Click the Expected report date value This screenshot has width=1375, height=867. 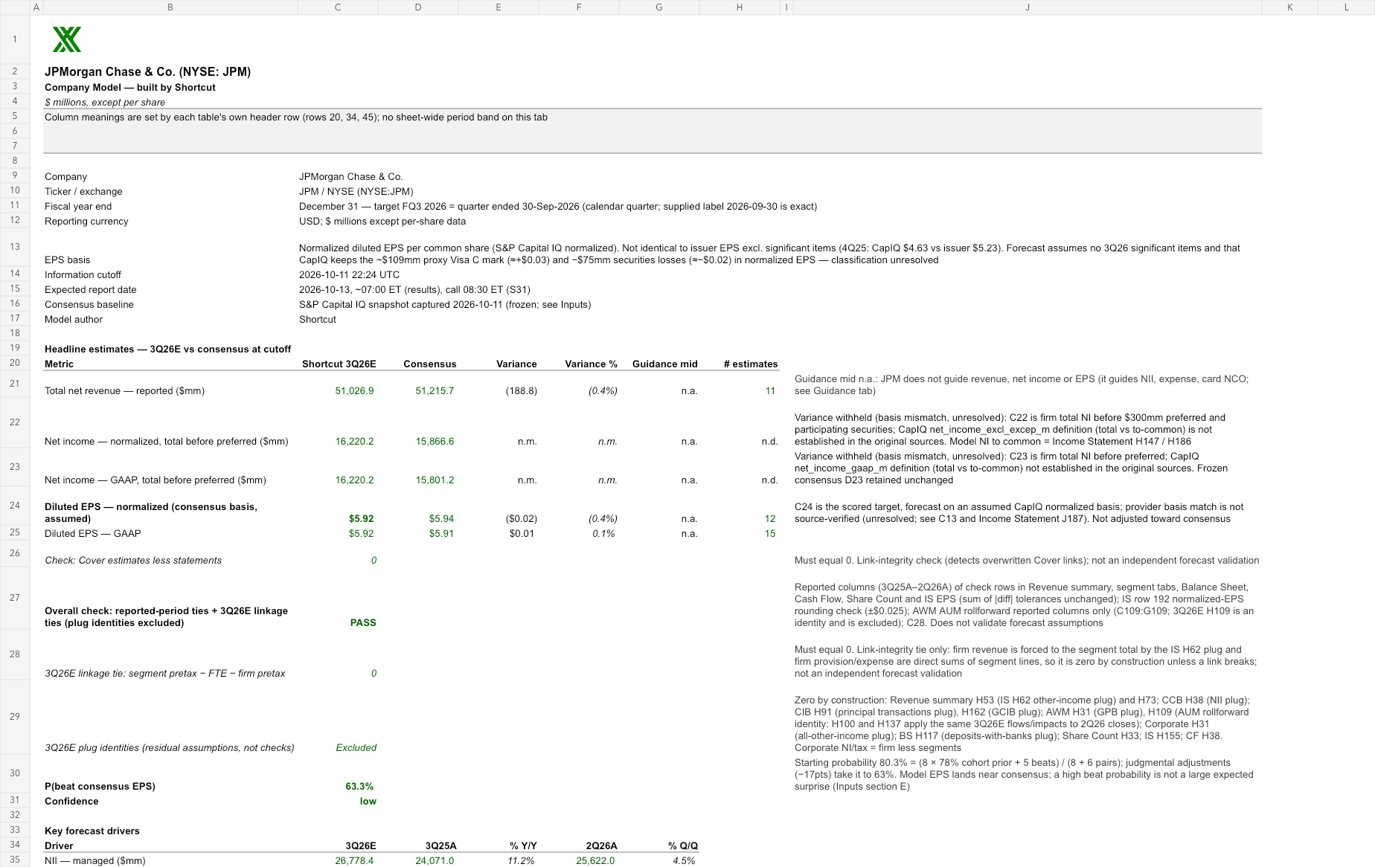click(x=414, y=290)
